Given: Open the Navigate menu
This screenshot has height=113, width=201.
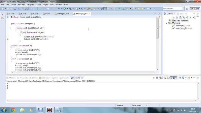Looking at the screenshot, I should point(30,5).
